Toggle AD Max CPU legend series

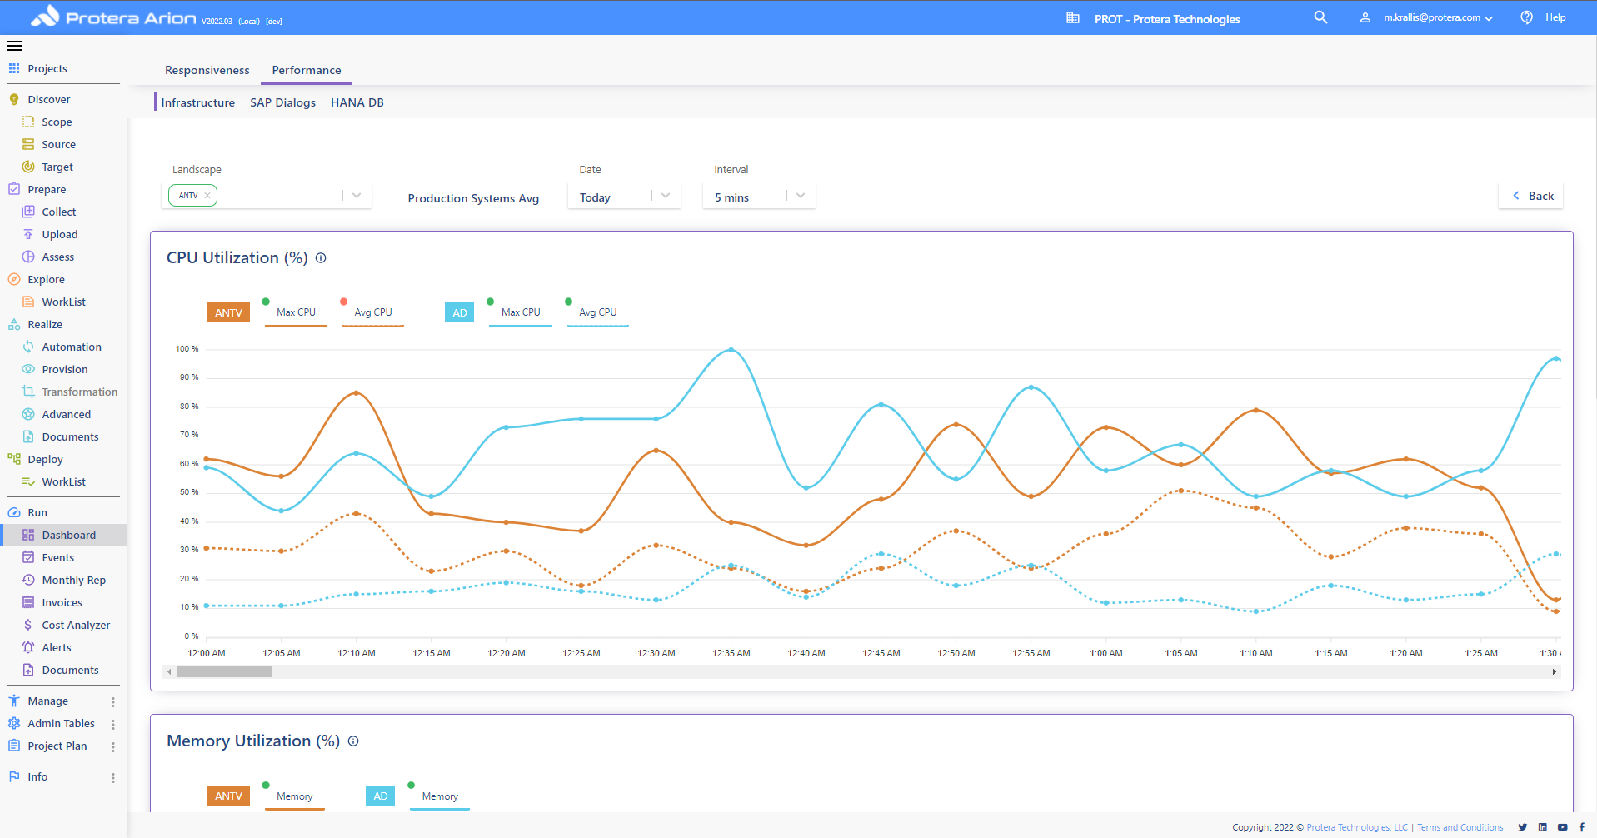[520, 312]
